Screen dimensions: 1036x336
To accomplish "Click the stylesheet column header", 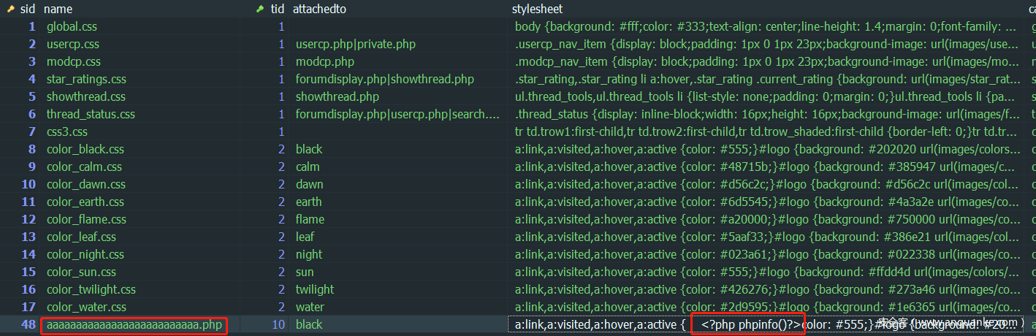I will pyautogui.click(x=538, y=9).
